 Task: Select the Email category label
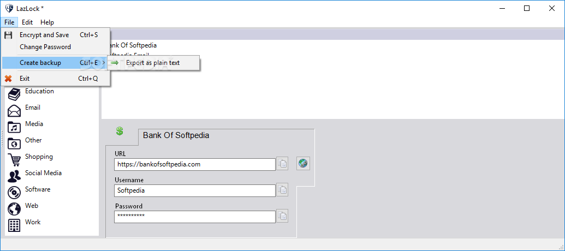[33, 107]
